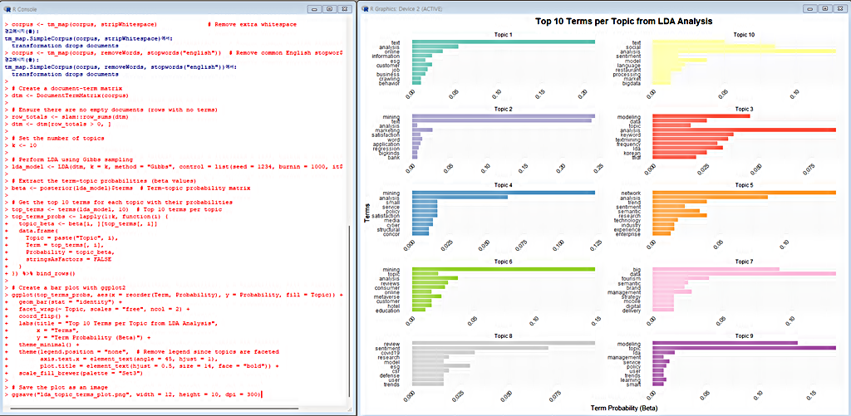Close the R Graphics Device 2 window
The height and width of the screenshot is (416, 851).
pos(839,8)
